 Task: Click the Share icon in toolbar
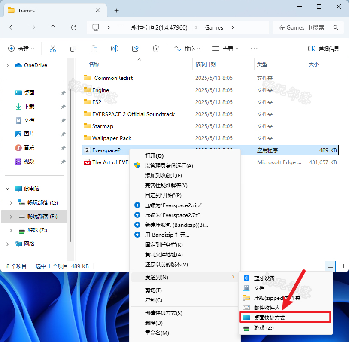[x=135, y=49]
